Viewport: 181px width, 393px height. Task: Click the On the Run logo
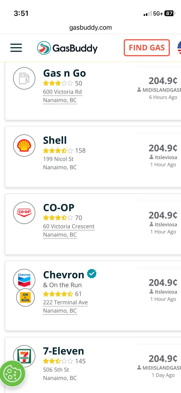tap(25, 297)
